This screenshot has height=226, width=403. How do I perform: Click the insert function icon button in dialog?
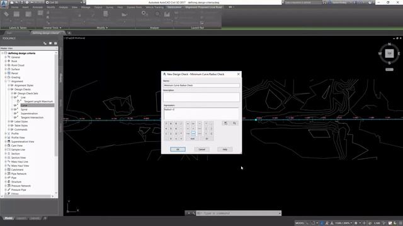(234, 123)
